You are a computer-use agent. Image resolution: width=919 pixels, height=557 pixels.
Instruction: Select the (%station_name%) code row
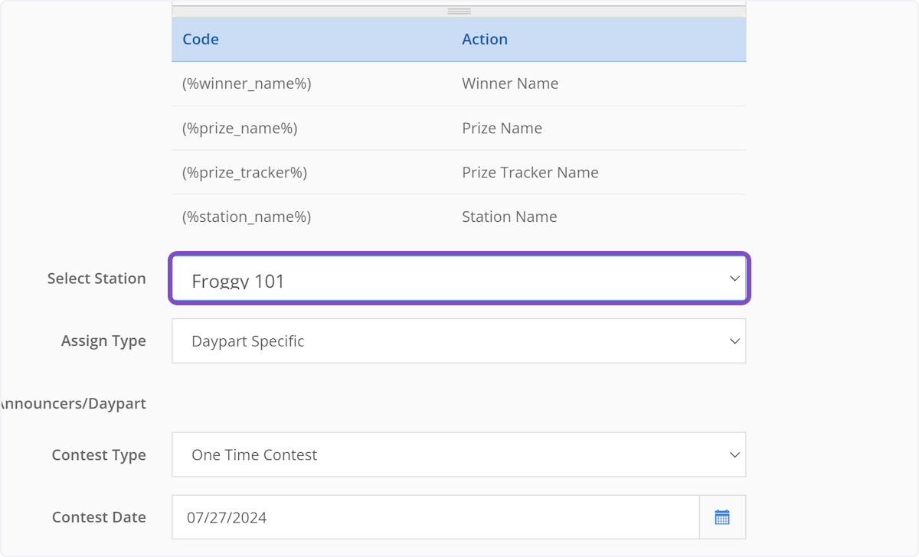247,217
